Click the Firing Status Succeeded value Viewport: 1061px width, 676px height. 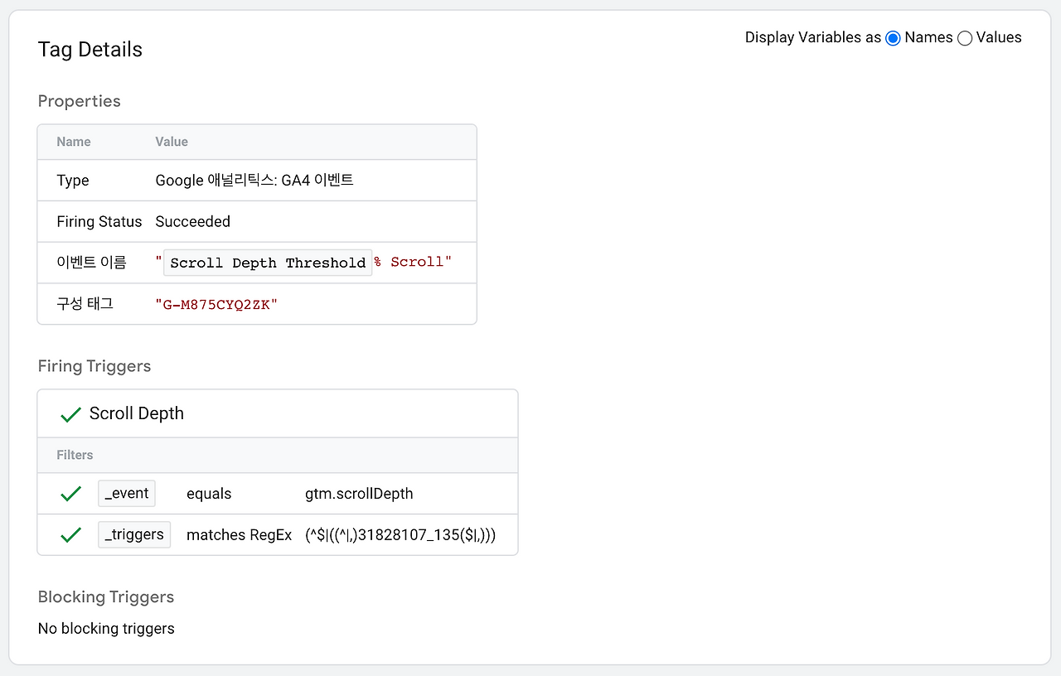[x=193, y=221]
